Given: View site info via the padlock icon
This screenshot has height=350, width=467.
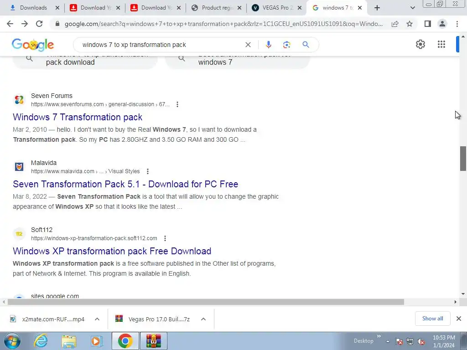Looking at the screenshot, I should 57,24.
